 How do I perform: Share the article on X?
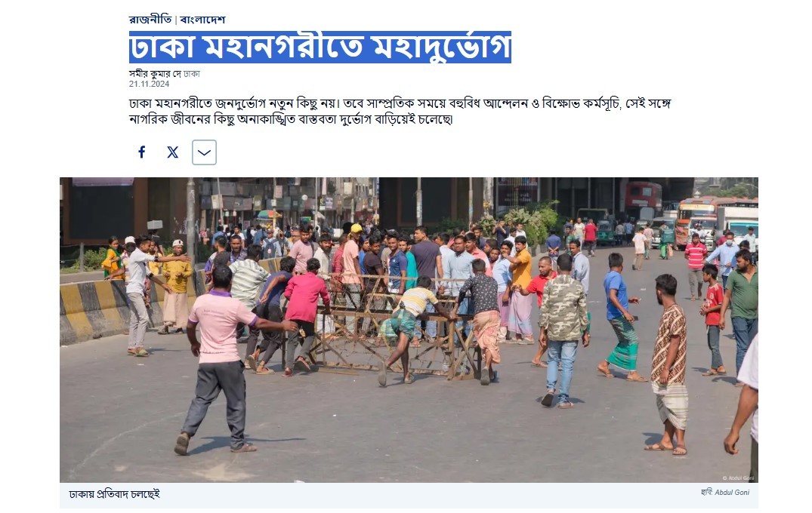[173, 152]
